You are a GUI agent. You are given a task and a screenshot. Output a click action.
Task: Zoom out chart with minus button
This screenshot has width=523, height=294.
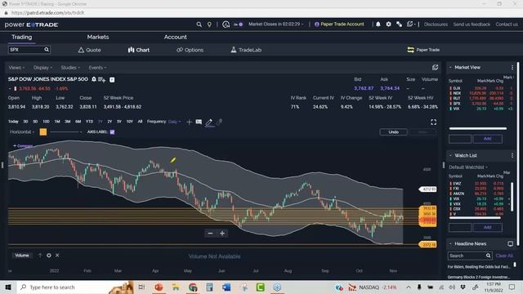(210, 234)
